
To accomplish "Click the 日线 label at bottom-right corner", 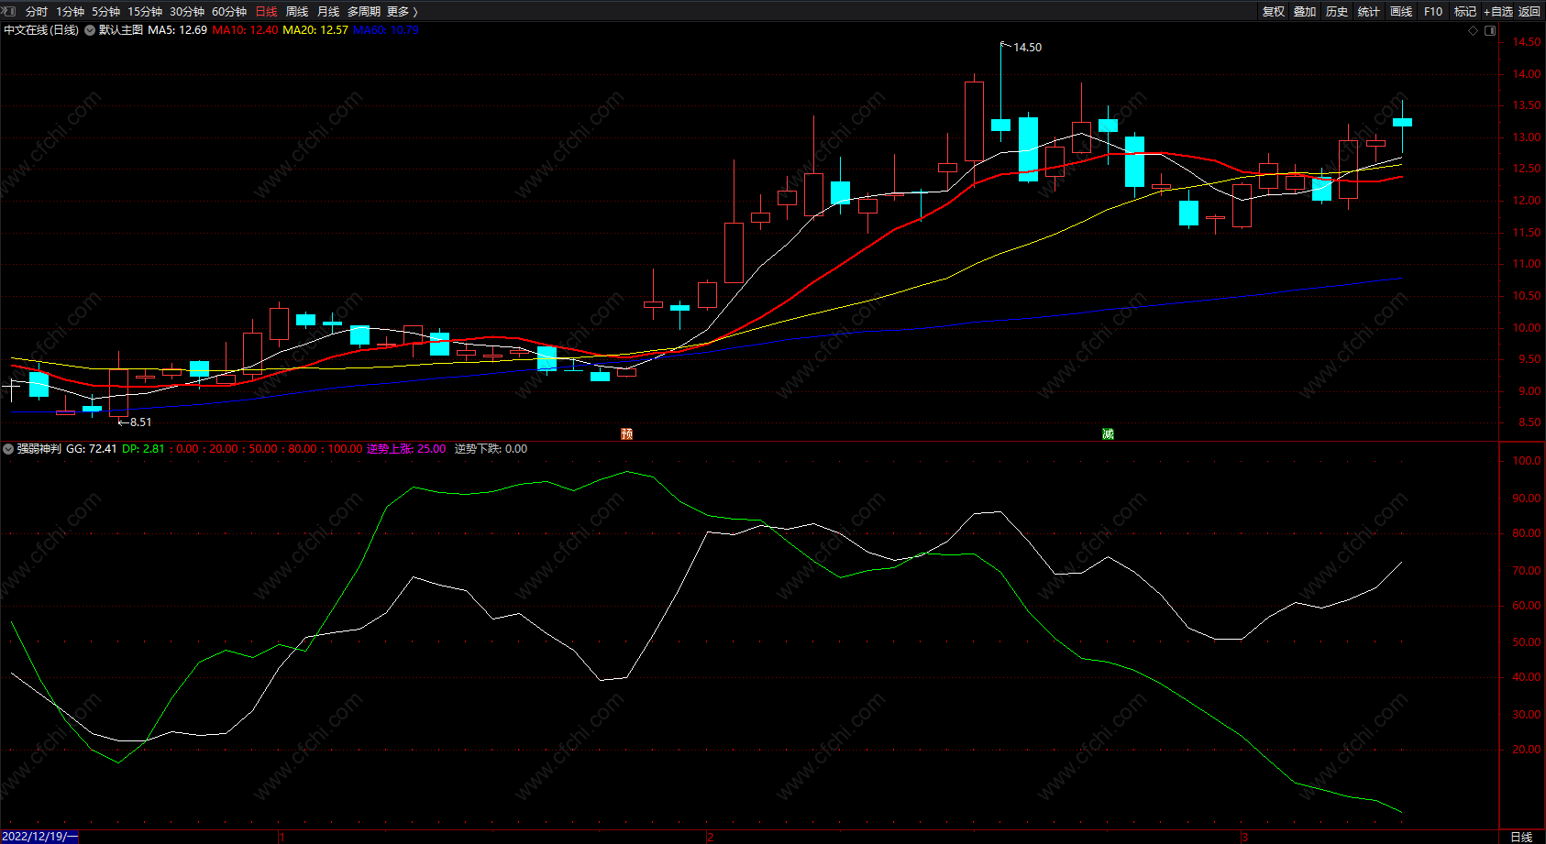I will (x=1521, y=837).
